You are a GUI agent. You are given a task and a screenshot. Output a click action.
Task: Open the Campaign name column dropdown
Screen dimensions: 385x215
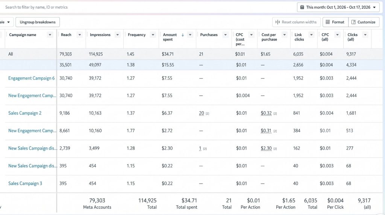click(50, 35)
